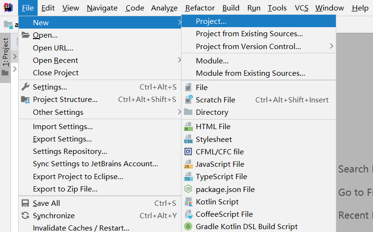Image resolution: width=373 pixels, height=232 pixels.
Task: Open the 1: Project tool window tab
Action: [x=5, y=58]
